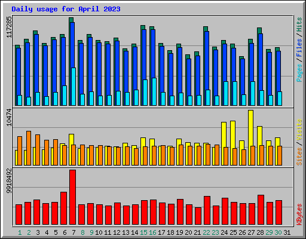Viewport: 306px width, 239px height.
Task: Select day 27 on the x-axis
Action: coord(251,232)
